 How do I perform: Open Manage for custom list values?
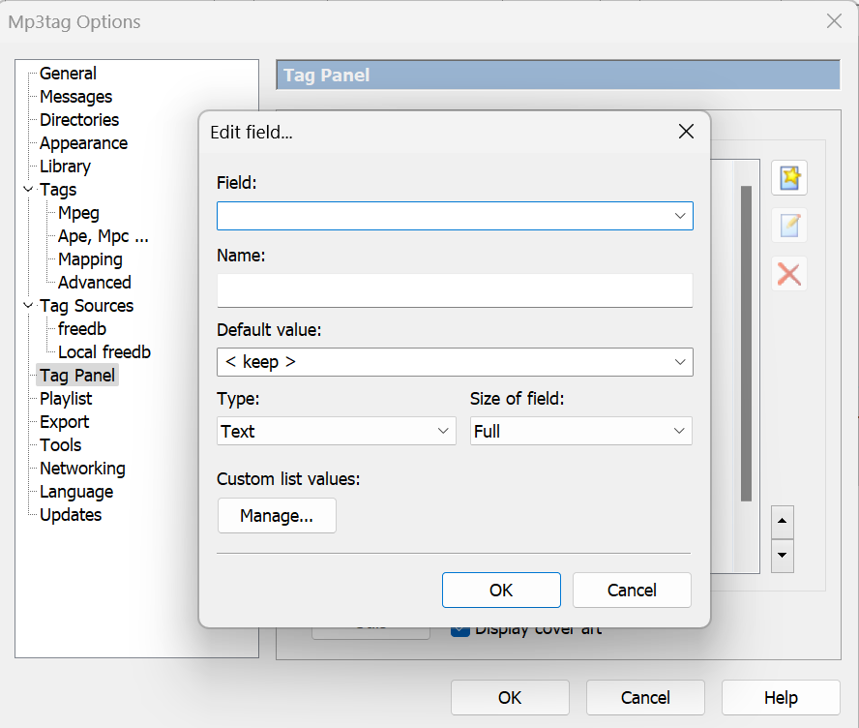[x=277, y=515]
